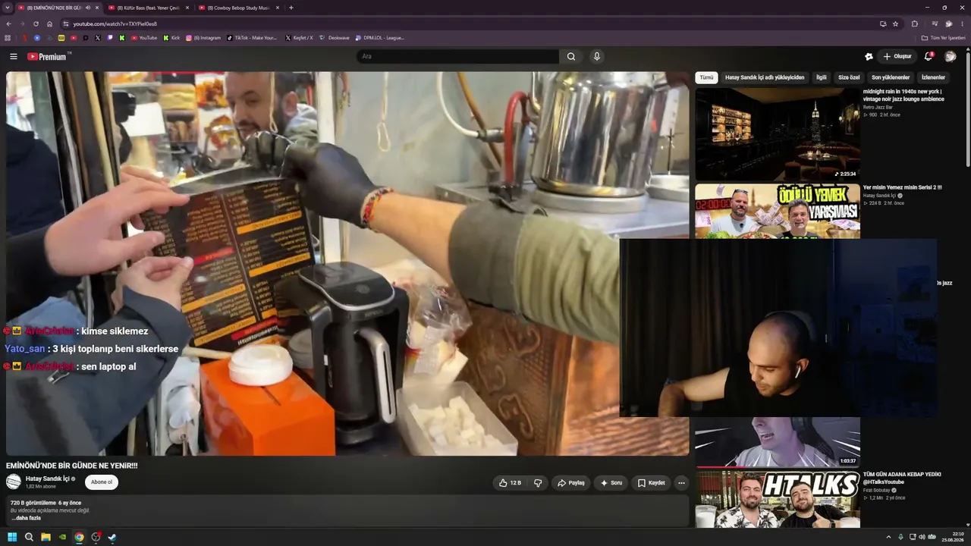
Task: Open more actions ellipsis under the video
Action: pos(681,483)
